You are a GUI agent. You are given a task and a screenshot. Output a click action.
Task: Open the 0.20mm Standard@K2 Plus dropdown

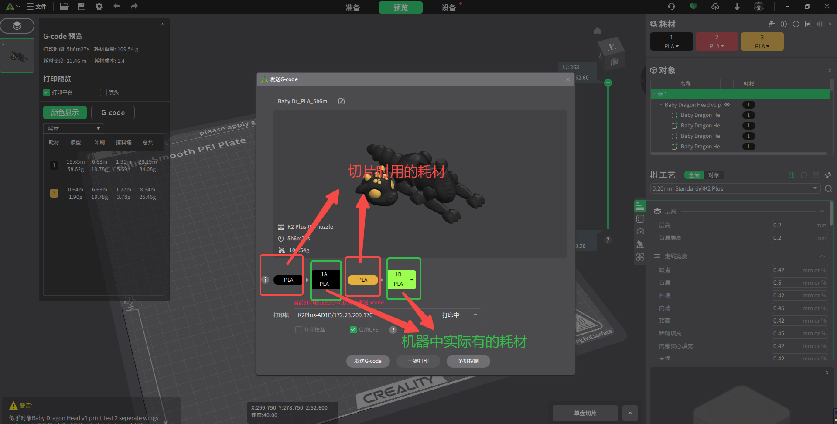coord(735,188)
